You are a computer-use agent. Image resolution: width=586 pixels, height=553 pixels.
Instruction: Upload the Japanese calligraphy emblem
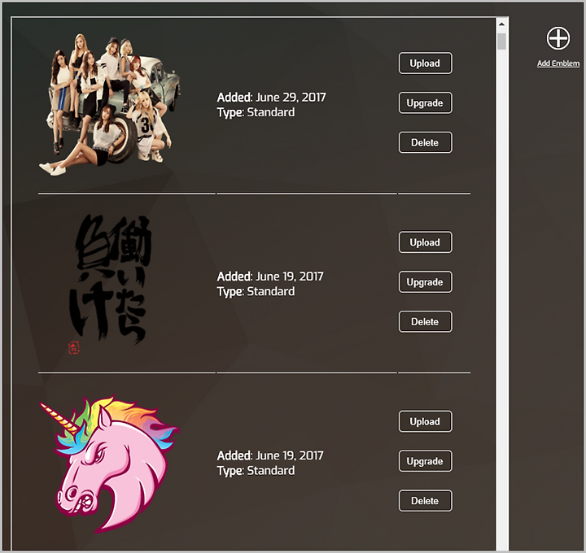click(x=425, y=242)
